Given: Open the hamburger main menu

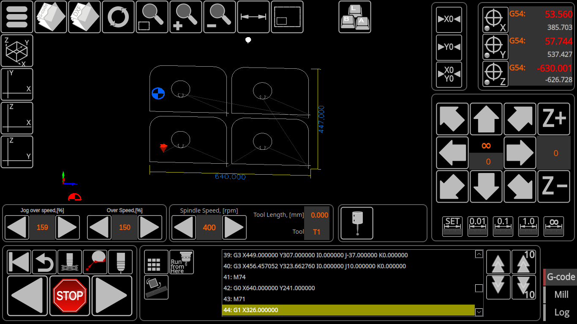Looking at the screenshot, I should 17,17.
